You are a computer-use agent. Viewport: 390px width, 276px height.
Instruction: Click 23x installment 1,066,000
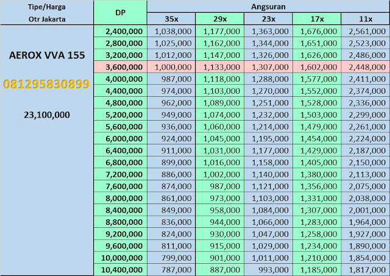(x=268, y=222)
